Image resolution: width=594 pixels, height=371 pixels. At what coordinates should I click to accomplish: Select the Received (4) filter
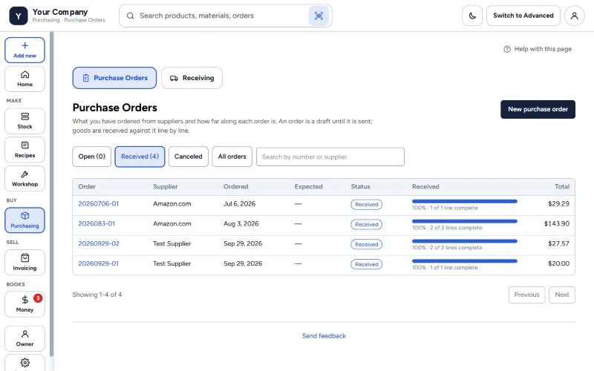point(140,157)
